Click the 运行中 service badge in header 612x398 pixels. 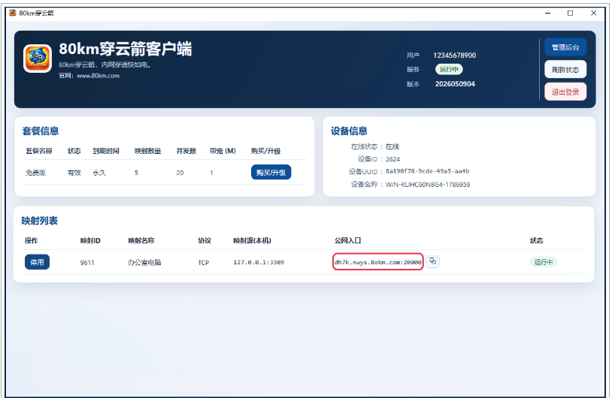tap(449, 69)
